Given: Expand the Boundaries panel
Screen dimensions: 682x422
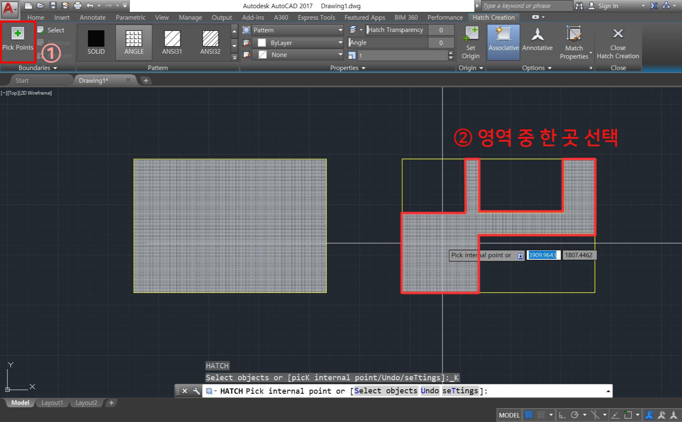Looking at the screenshot, I should point(38,68).
